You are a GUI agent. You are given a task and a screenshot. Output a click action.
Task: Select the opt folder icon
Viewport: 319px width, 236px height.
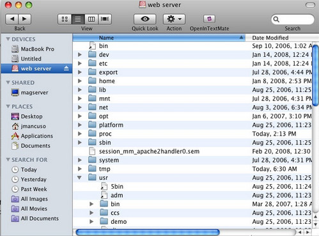click(x=92, y=116)
